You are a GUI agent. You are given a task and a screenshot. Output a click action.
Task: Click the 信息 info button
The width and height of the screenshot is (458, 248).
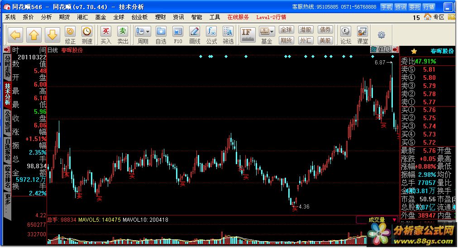pos(384,49)
